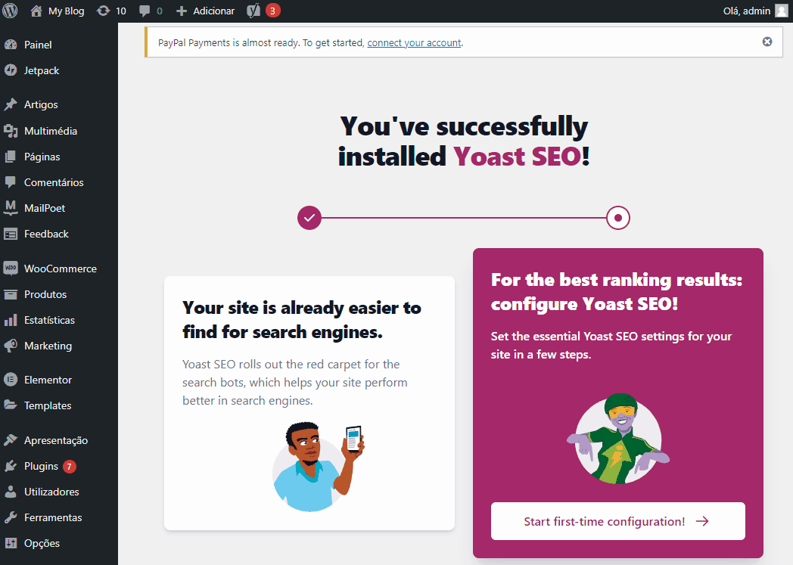This screenshot has height=565, width=793.
Task: Open the WordPress logo menu
Action: tap(10, 11)
